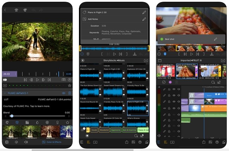The image size is (229, 151).
Task: Tap the info icon under the audio waveform
Action: click(82, 54)
